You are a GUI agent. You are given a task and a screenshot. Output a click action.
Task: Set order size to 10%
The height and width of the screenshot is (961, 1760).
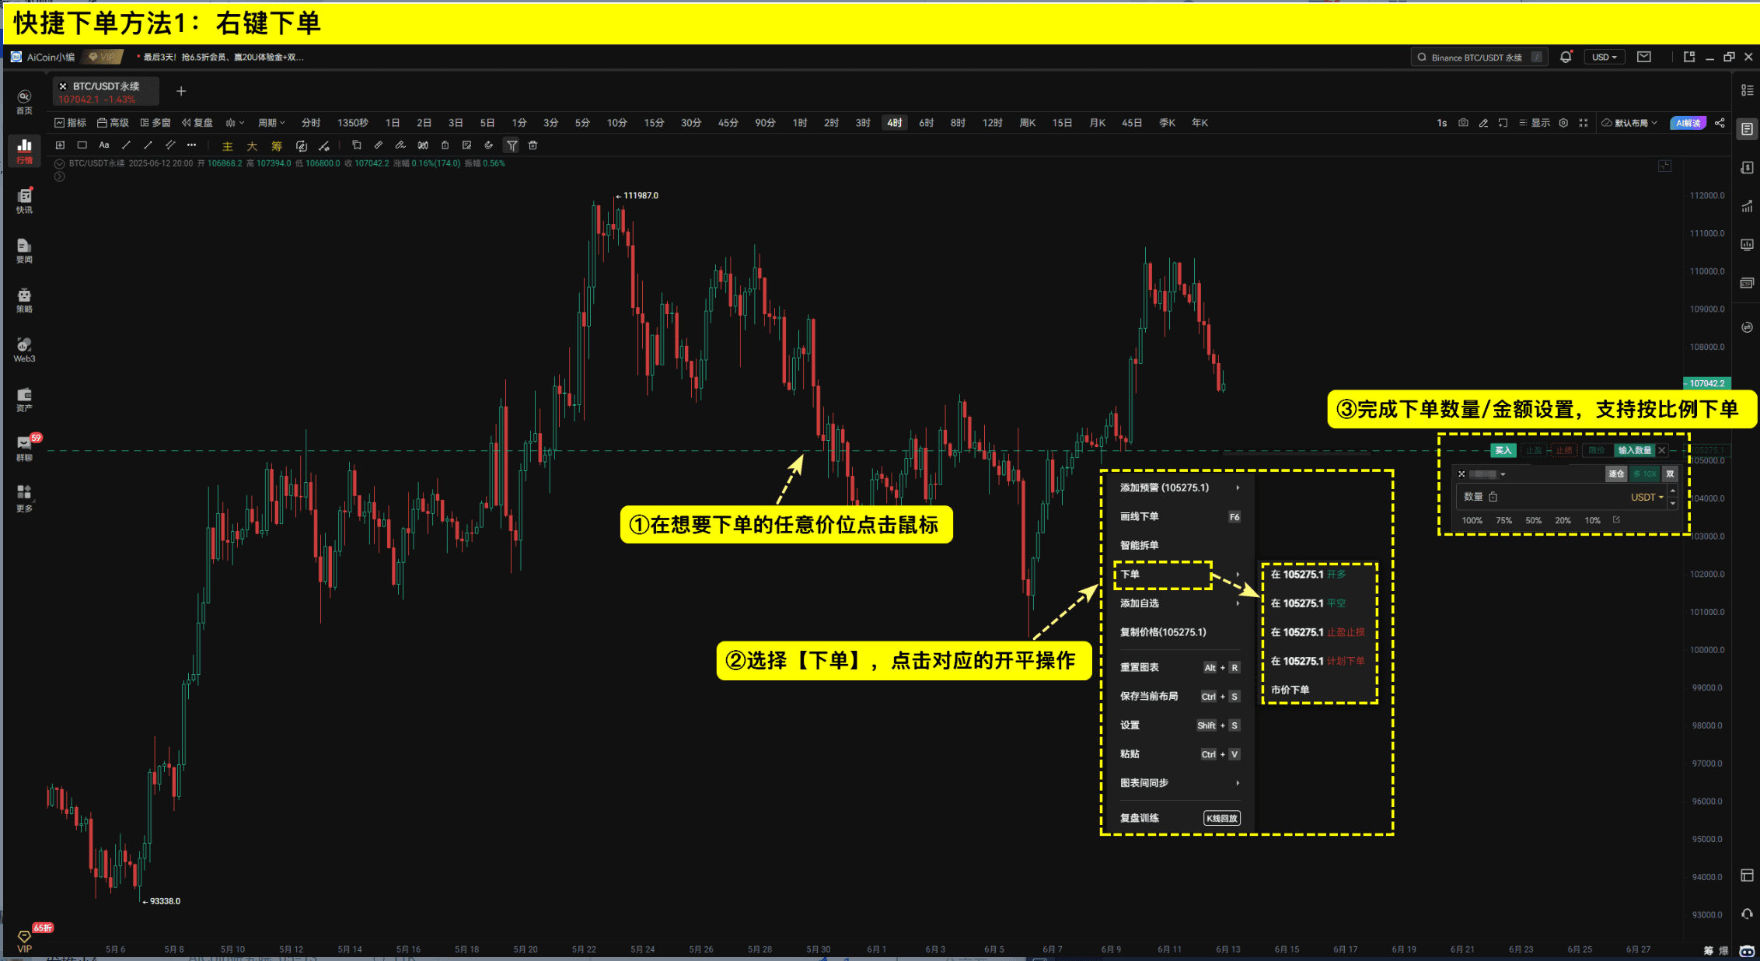point(1592,520)
